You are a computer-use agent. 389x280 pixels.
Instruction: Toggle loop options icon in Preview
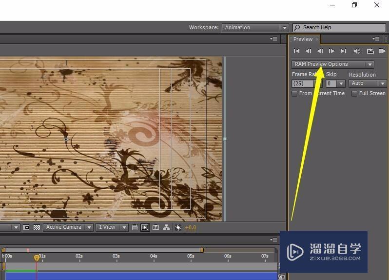[370, 51]
